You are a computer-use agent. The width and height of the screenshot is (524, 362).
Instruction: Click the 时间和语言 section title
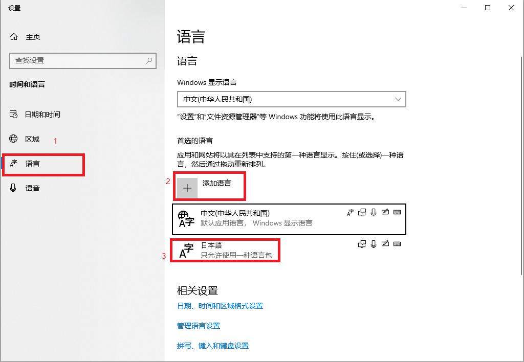pyautogui.click(x=27, y=84)
